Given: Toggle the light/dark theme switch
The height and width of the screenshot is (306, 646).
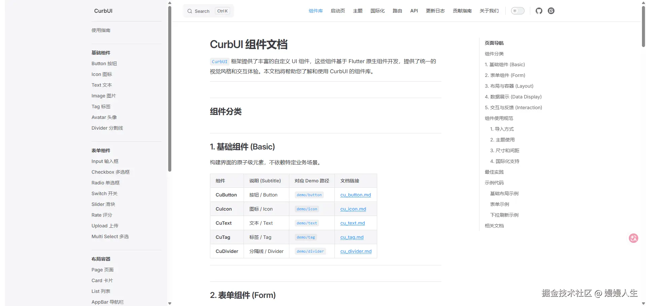Looking at the screenshot, I should [518, 11].
